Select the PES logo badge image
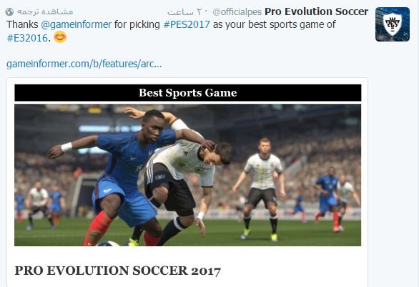This screenshot has width=419, height=287. [393, 24]
